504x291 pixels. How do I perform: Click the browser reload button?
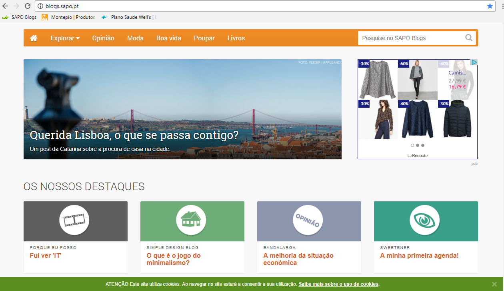coord(28,6)
